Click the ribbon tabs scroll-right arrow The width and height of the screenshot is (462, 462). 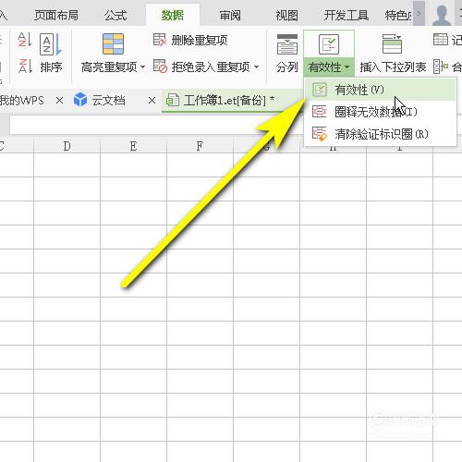point(419,13)
